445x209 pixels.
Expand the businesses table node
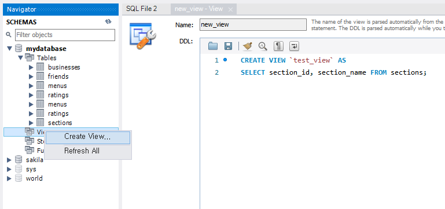(x=31, y=67)
